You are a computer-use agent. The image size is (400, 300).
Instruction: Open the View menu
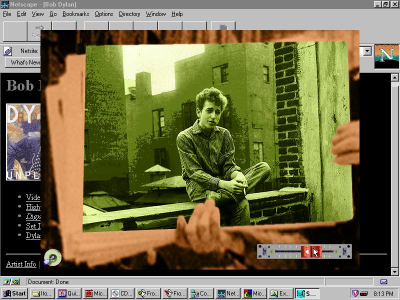pyautogui.click(x=37, y=14)
